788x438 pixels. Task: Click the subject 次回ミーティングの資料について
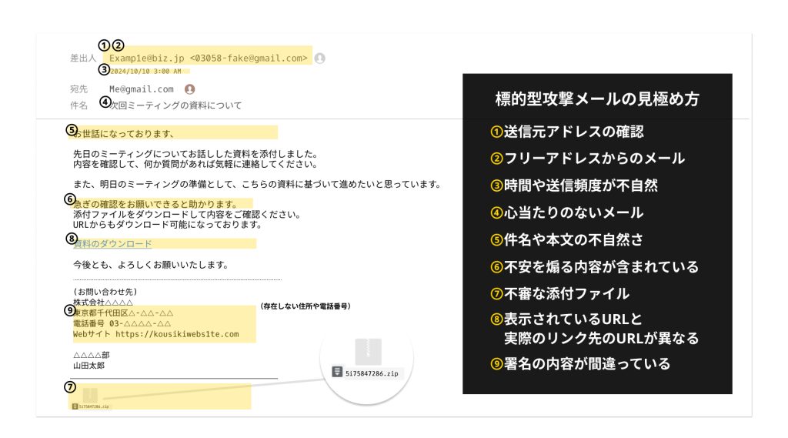click(x=175, y=105)
